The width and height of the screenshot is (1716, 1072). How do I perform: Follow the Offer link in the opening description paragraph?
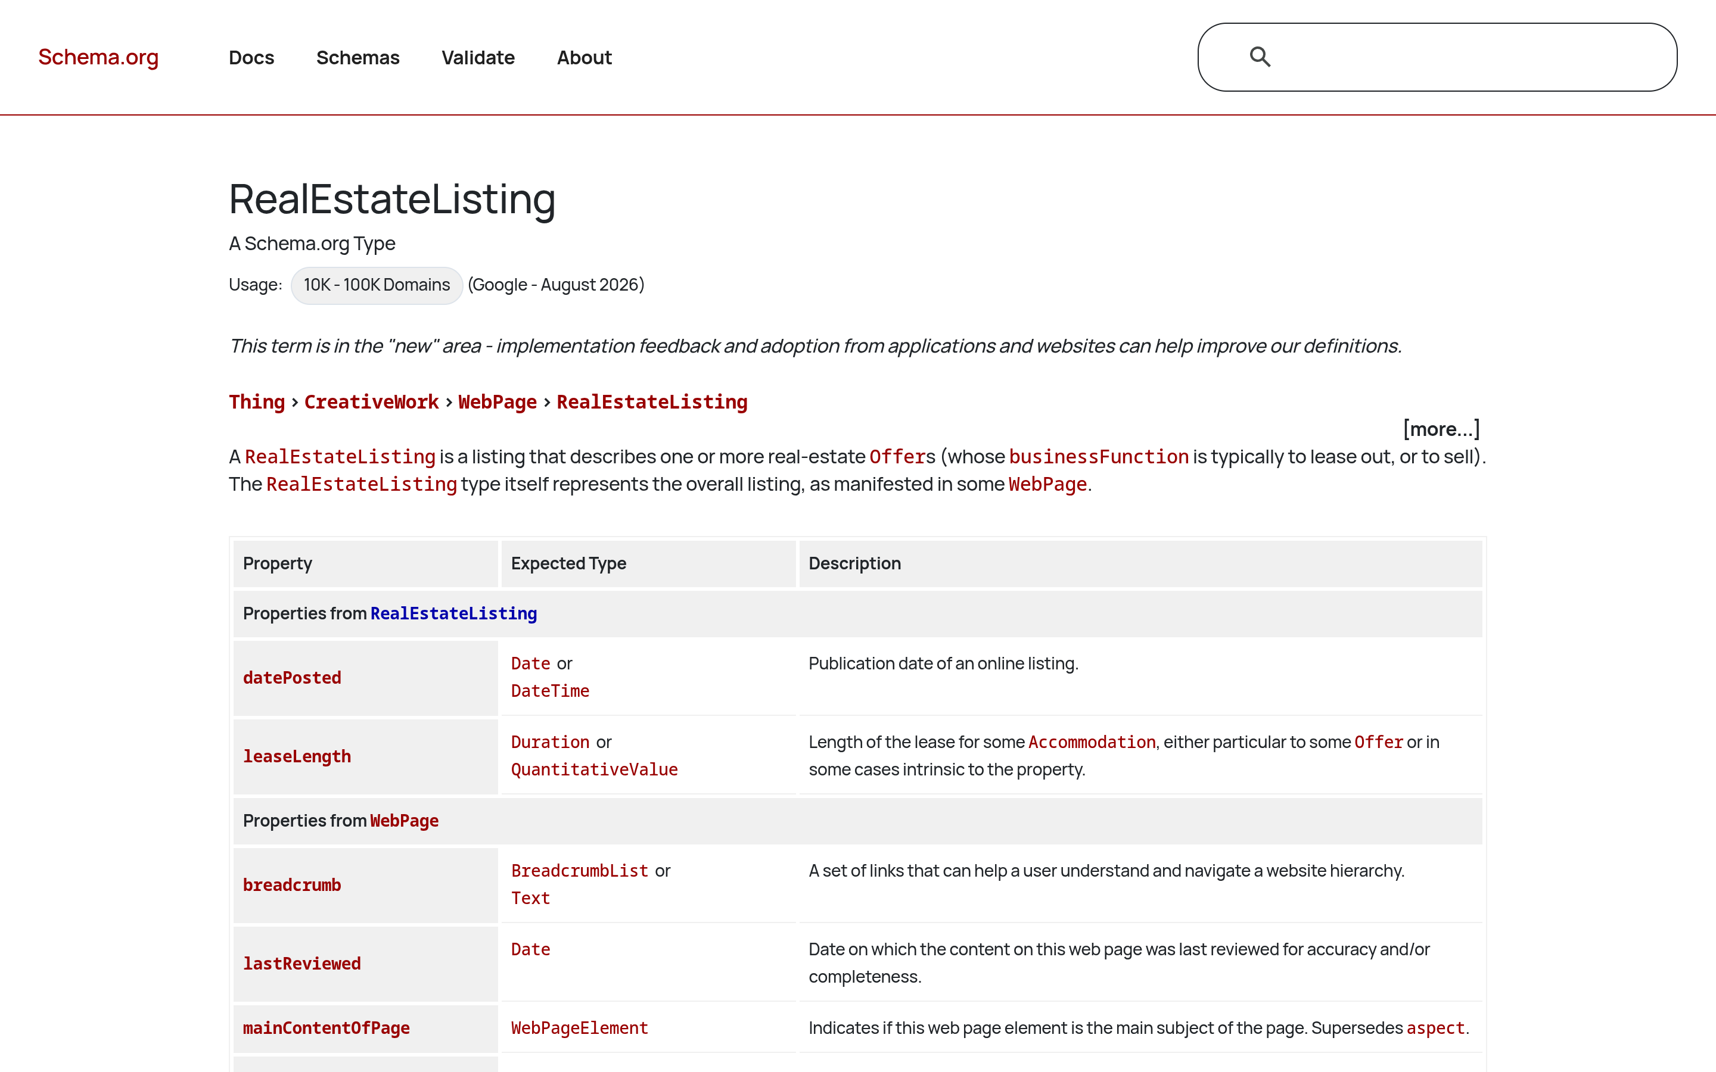(x=897, y=457)
